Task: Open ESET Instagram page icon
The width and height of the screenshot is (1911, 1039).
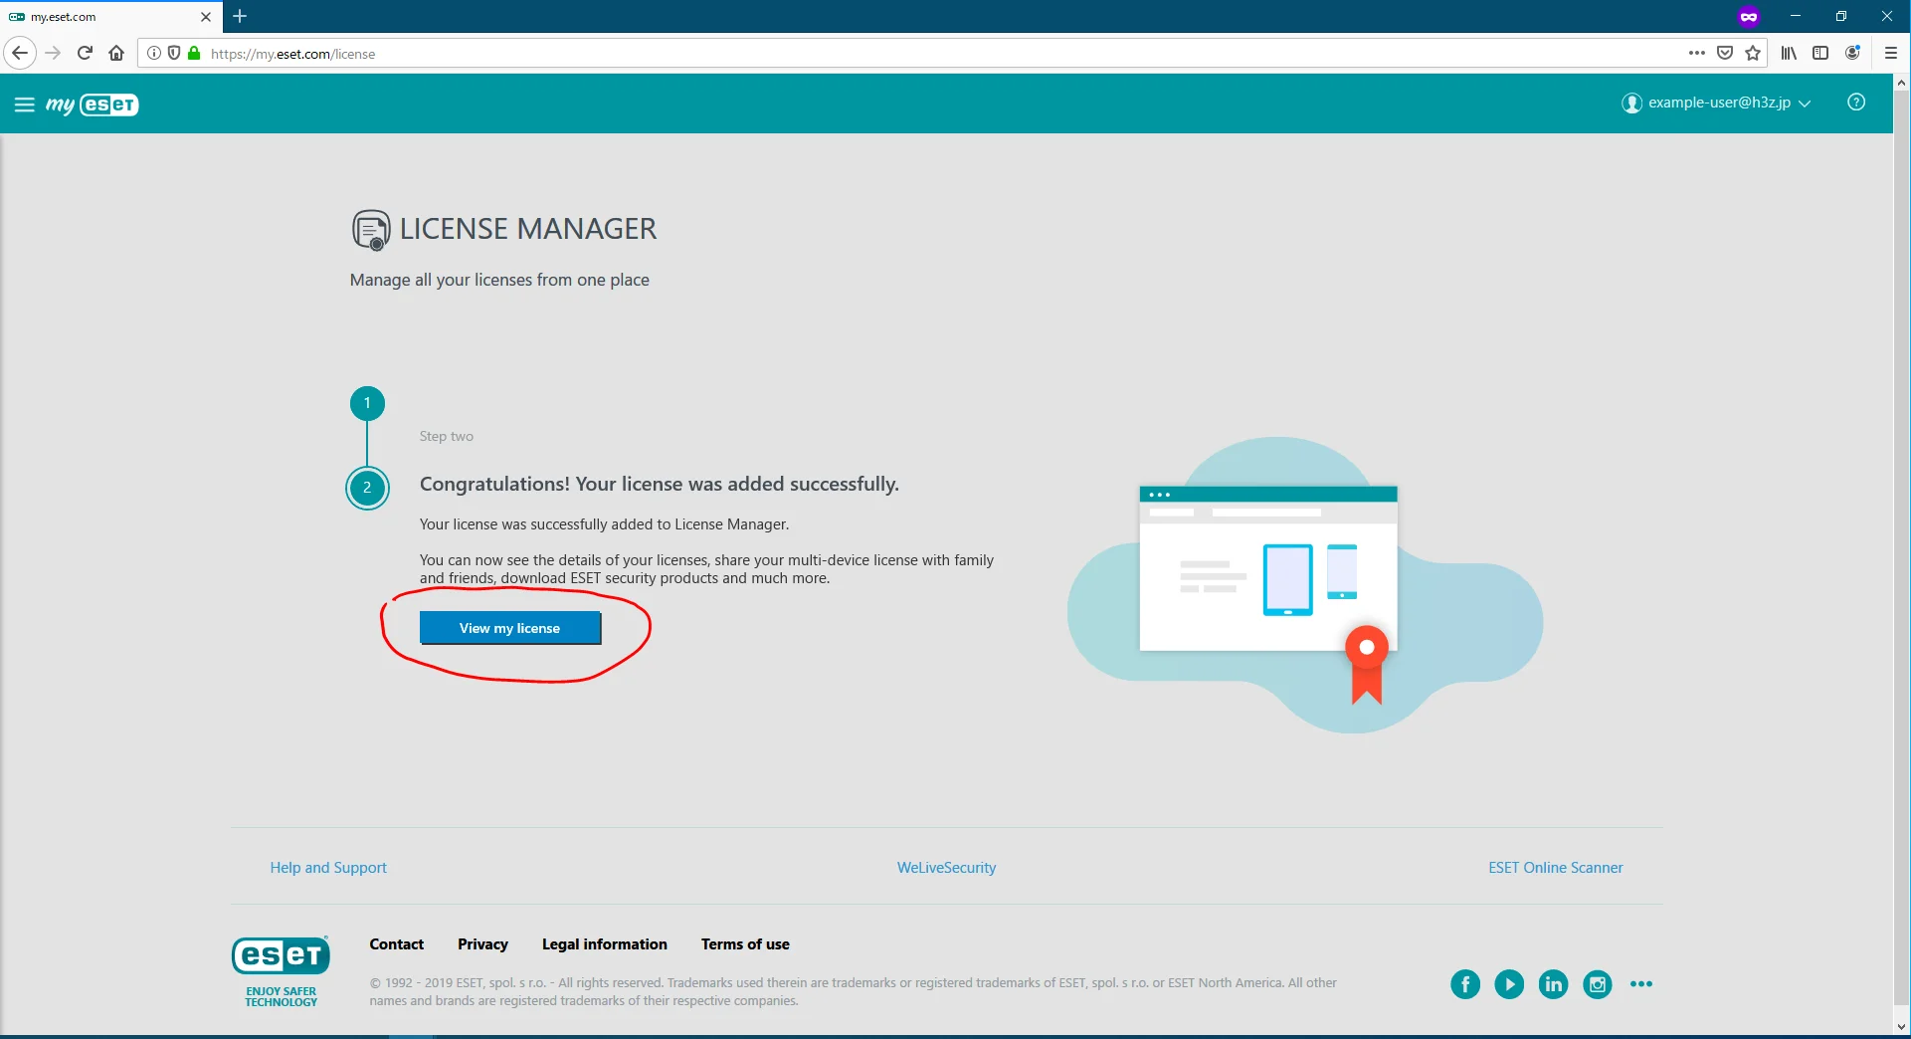Action: (x=1597, y=984)
